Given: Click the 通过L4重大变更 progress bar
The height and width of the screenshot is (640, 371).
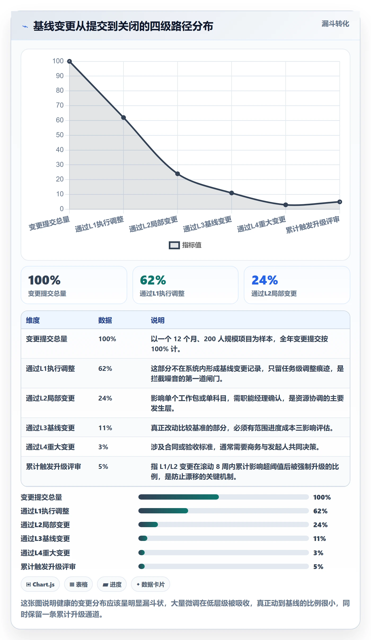Looking at the screenshot, I should coord(224,553).
